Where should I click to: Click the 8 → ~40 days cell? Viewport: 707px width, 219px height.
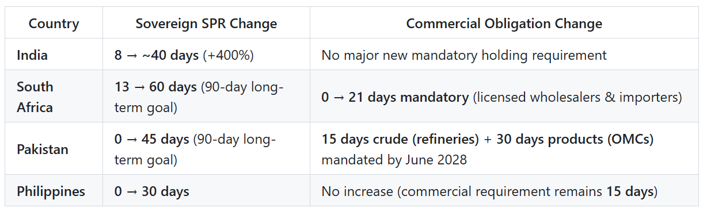point(206,55)
